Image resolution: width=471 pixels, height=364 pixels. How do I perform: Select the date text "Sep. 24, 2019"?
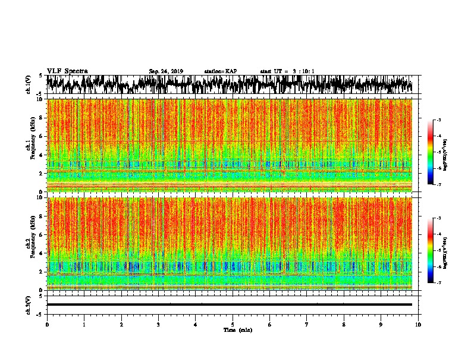166,71
